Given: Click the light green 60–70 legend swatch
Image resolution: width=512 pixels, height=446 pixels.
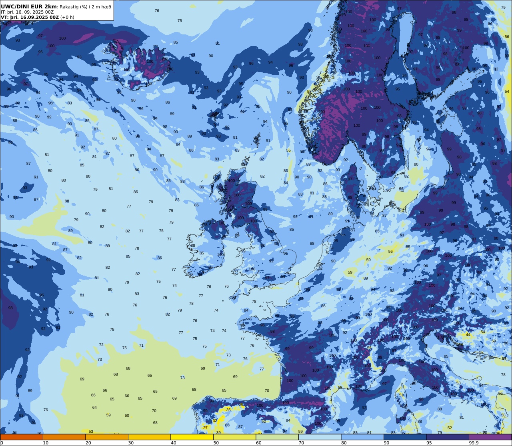Looking at the screenshot, I should [x=277, y=437].
